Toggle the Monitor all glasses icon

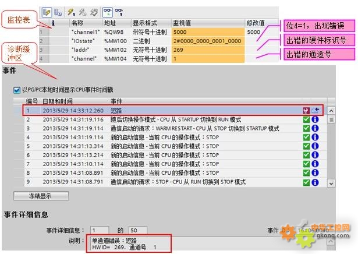(x=107, y=12)
